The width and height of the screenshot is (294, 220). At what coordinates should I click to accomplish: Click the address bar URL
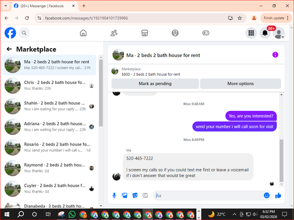click(86, 18)
